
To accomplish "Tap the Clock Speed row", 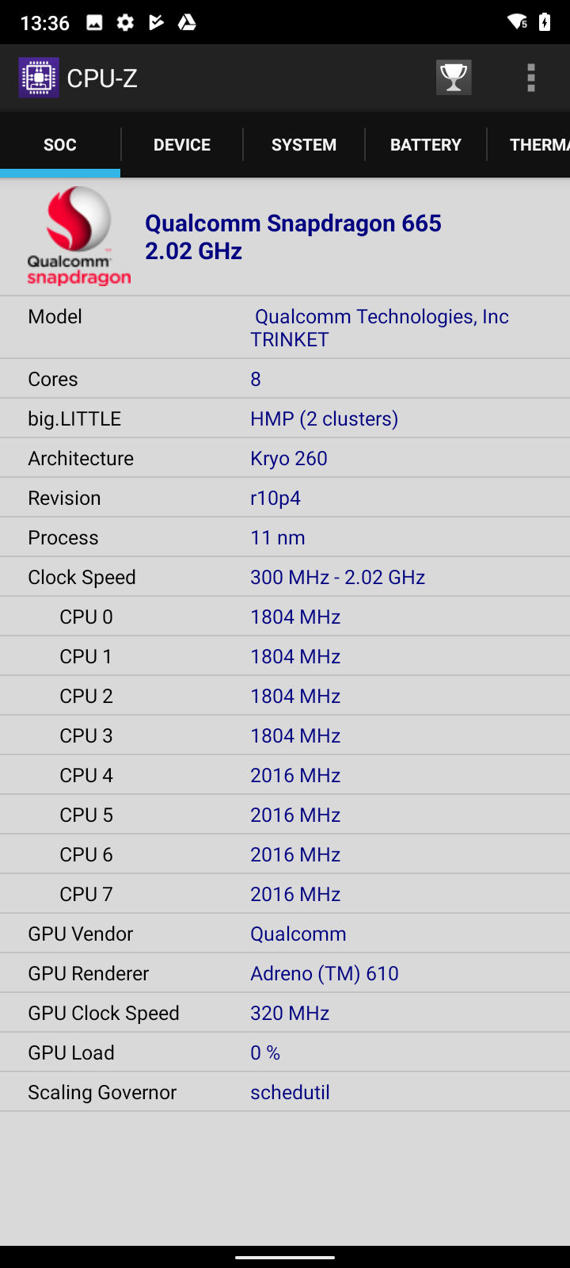I will [x=285, y=577].
